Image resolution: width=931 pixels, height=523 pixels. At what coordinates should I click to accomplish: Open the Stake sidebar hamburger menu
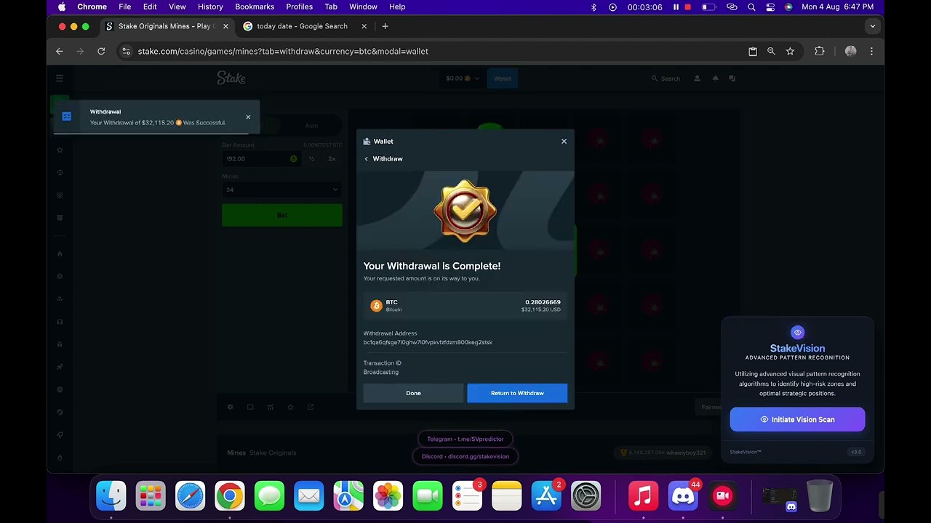pos(60,78)
